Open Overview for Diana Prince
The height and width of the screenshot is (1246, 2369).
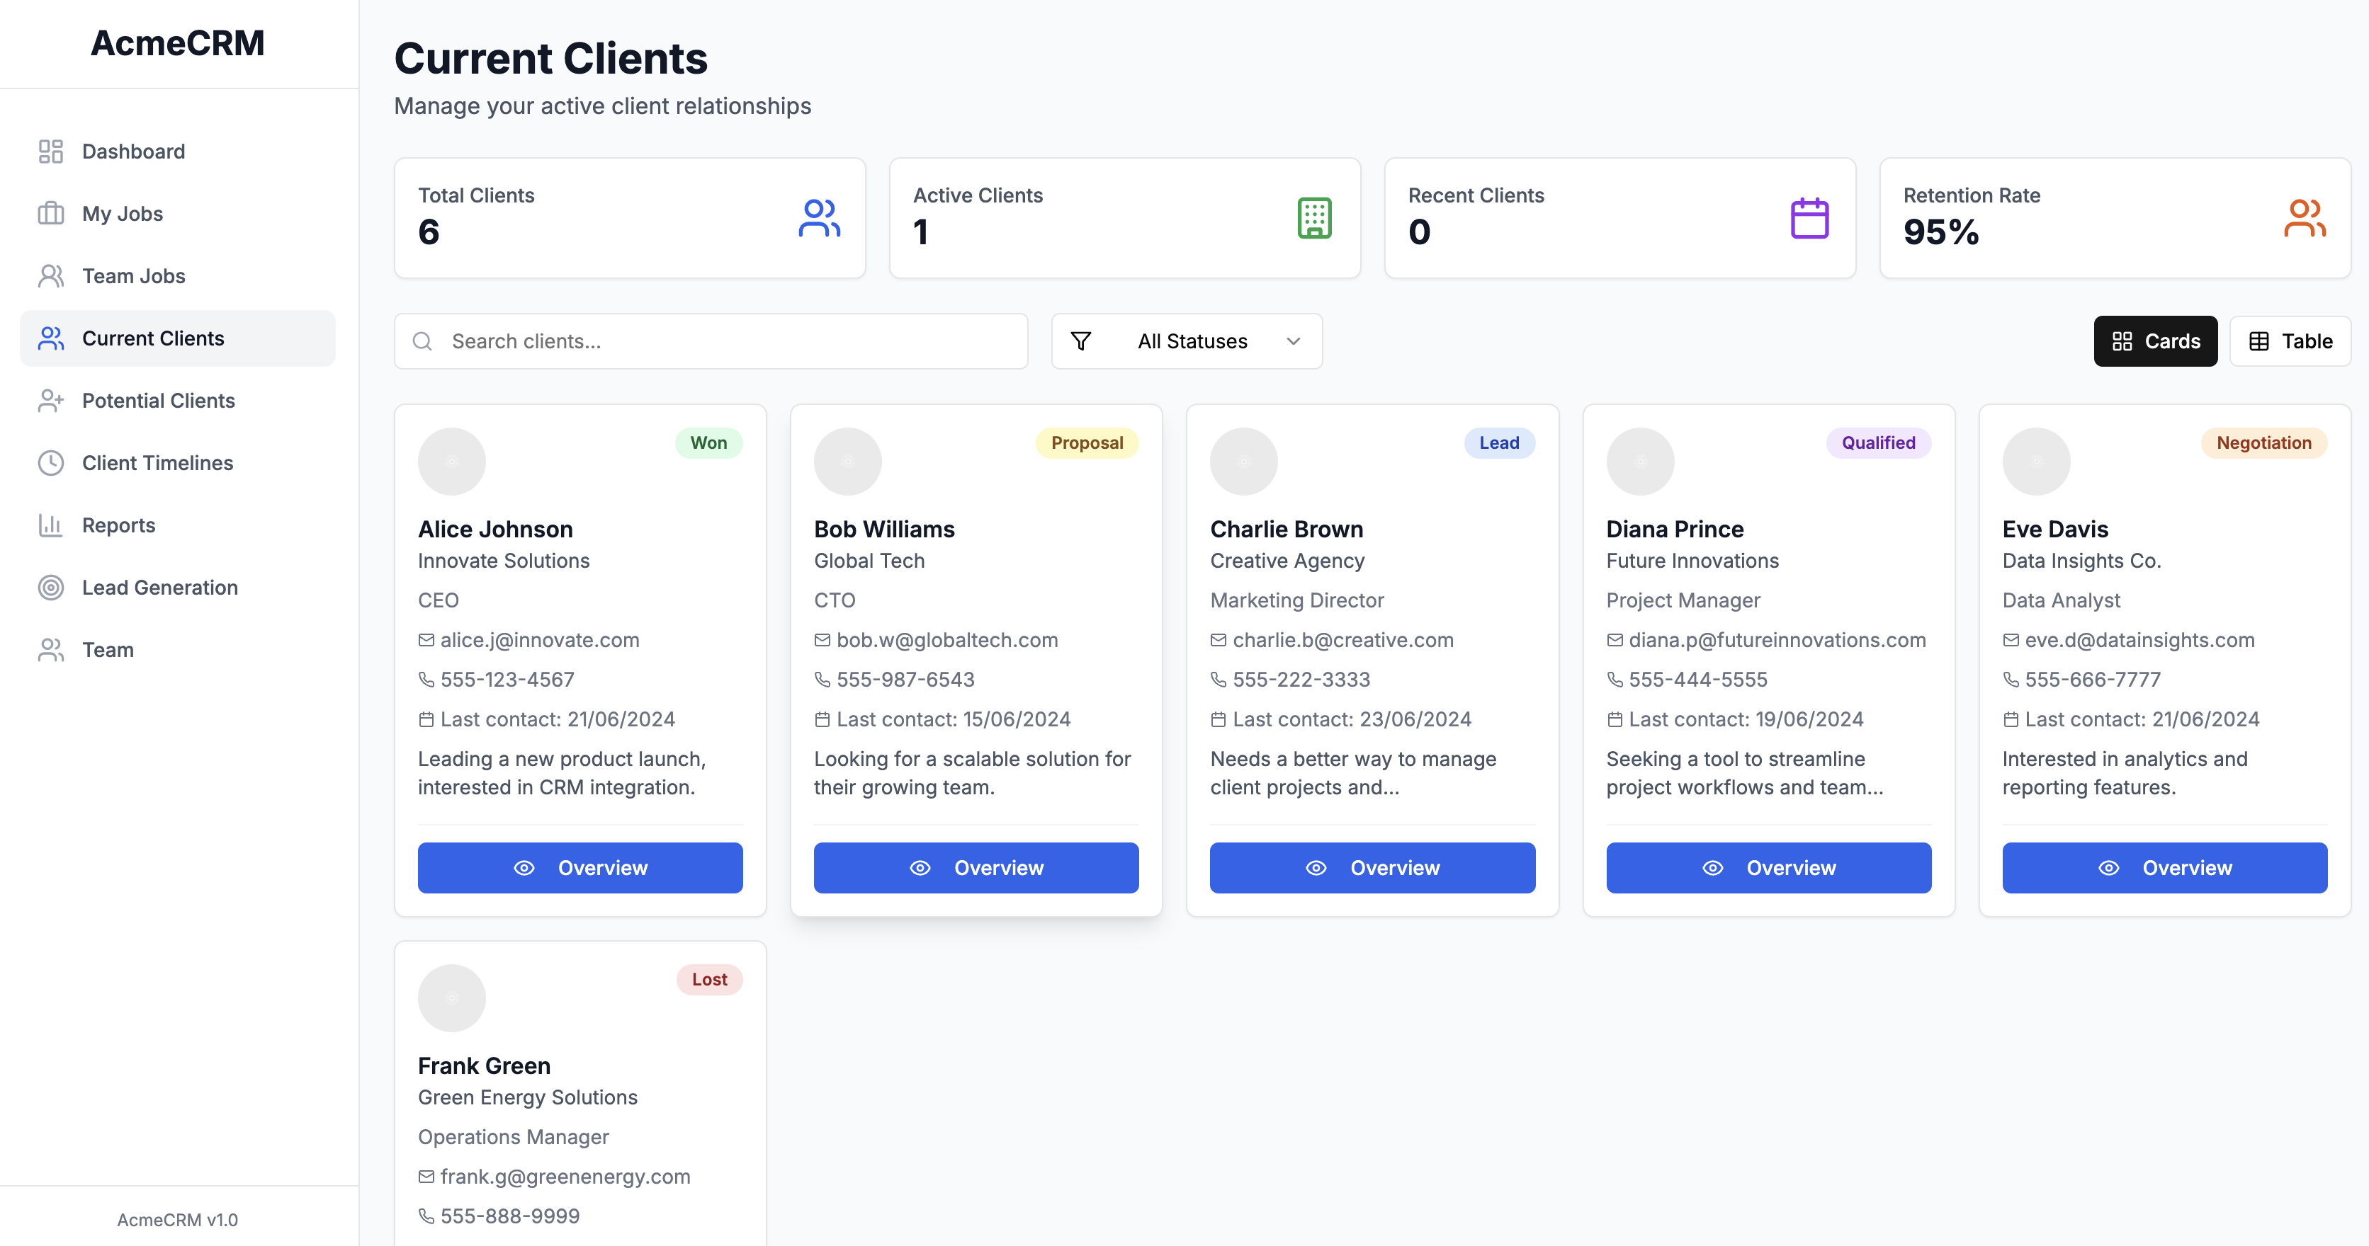pyautogui.click(x=1768, y=869)
